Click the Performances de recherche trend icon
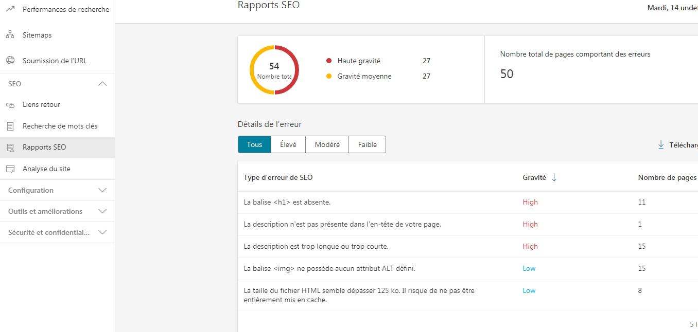698x332 pixels. pos(10,9)
